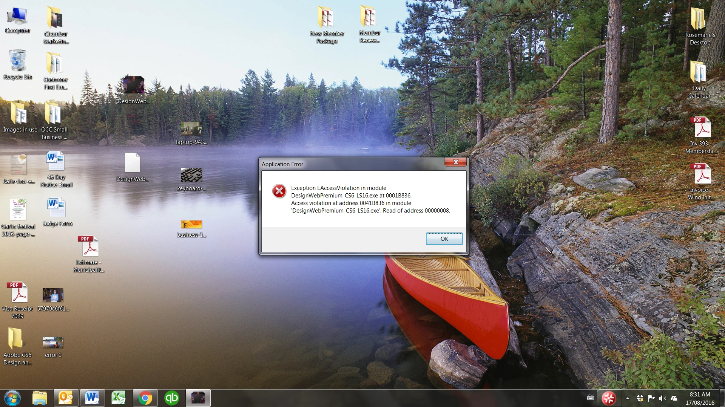
Task: Select the Daily Calendar folder icon
Action: point(698,72)
